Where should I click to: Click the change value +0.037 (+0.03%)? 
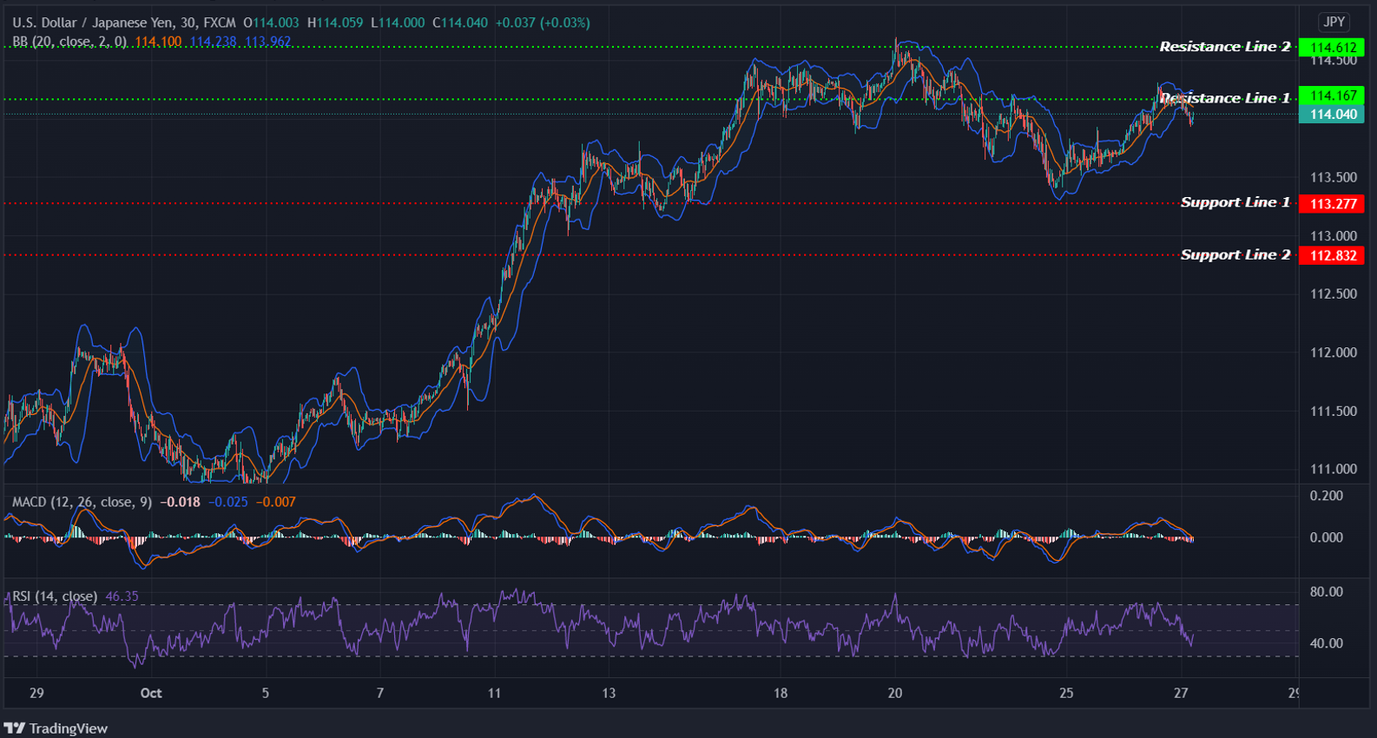(x=543, y=23)
